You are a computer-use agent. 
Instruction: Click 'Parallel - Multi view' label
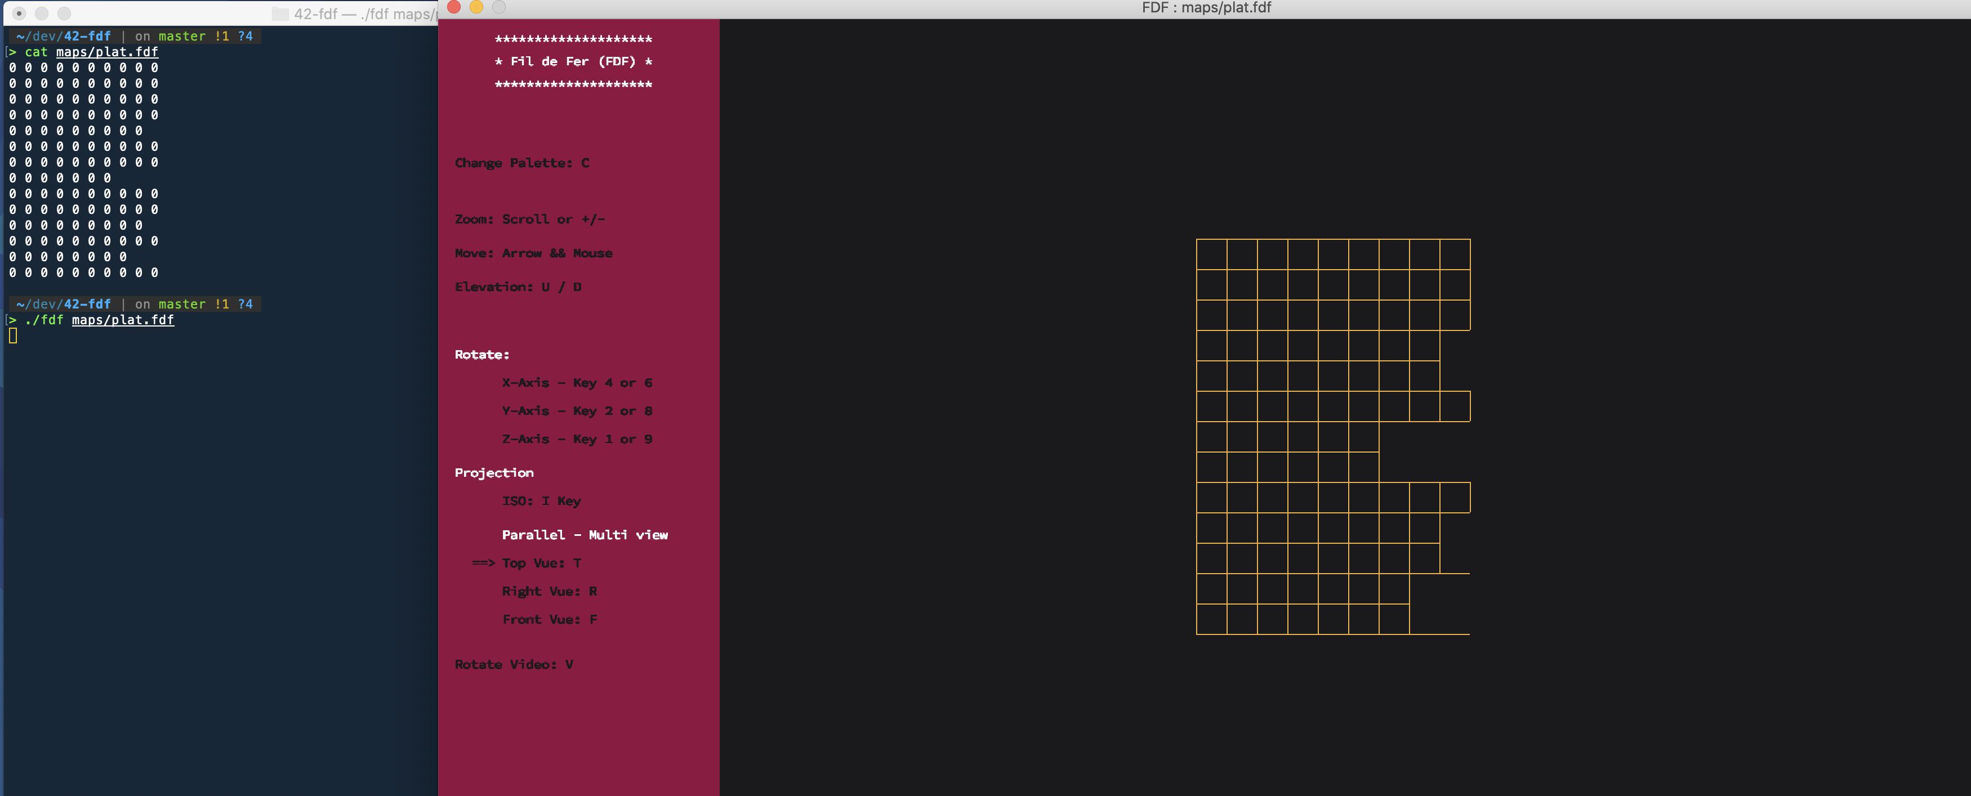[585, 535]
